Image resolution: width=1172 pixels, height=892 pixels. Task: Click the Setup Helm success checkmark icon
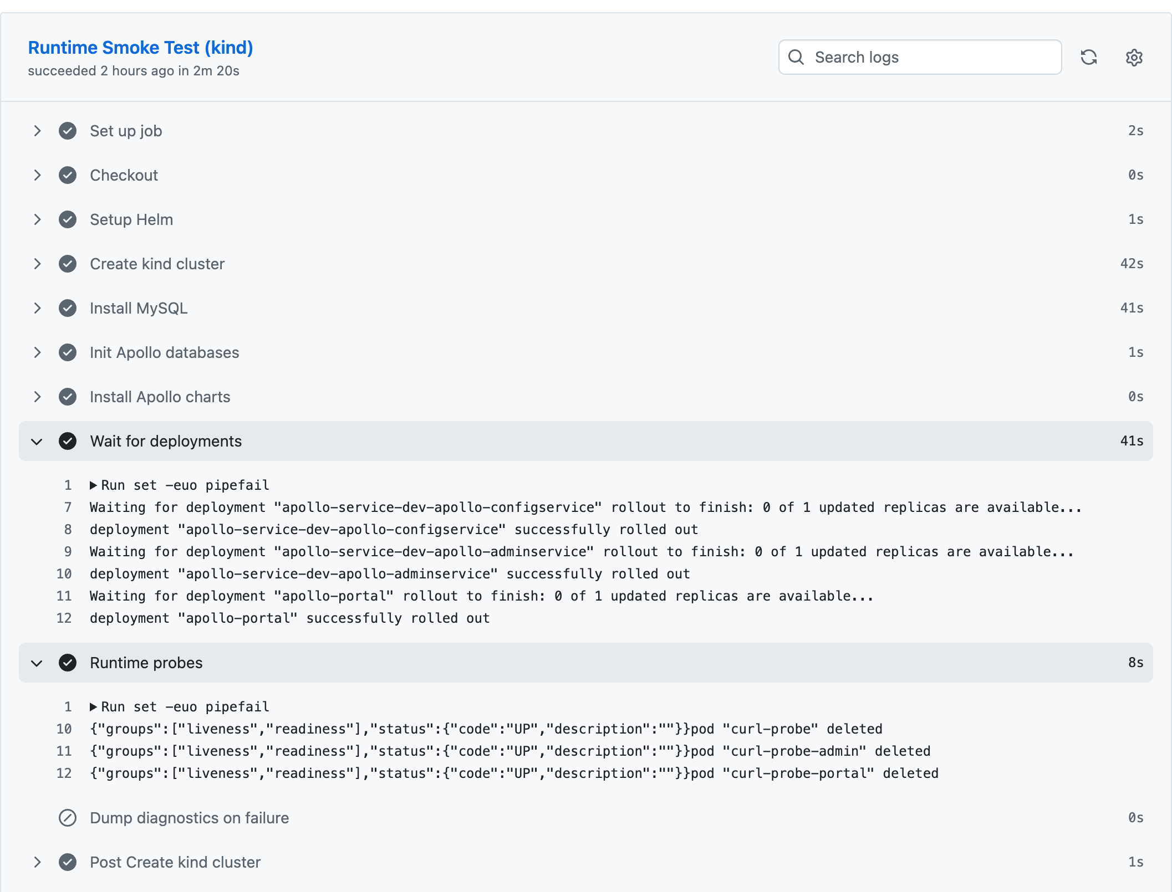pos(68,219)
